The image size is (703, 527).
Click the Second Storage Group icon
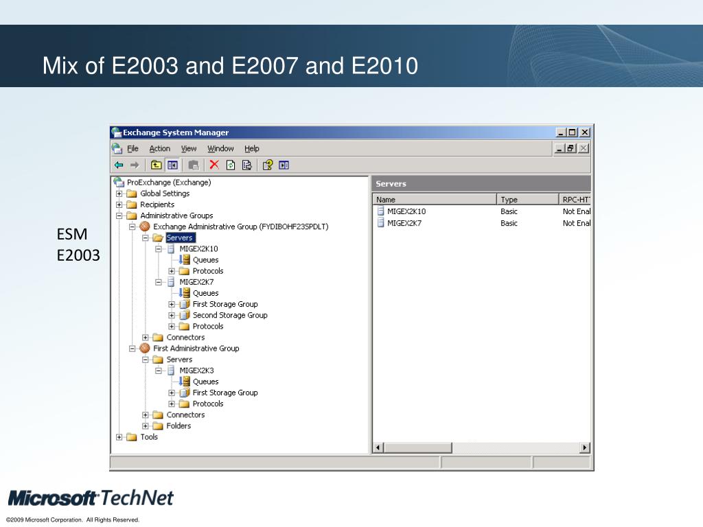(184, 315)
